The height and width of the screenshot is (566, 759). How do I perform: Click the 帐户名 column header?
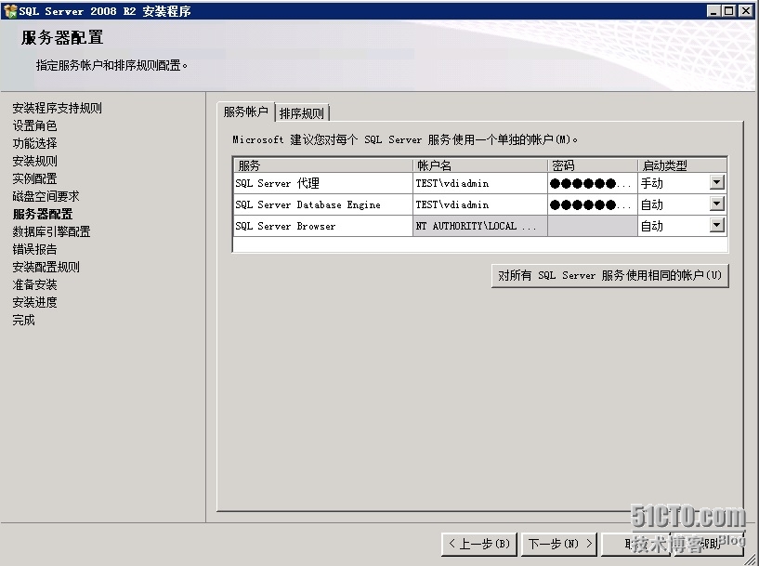click(x=479, y=165)
